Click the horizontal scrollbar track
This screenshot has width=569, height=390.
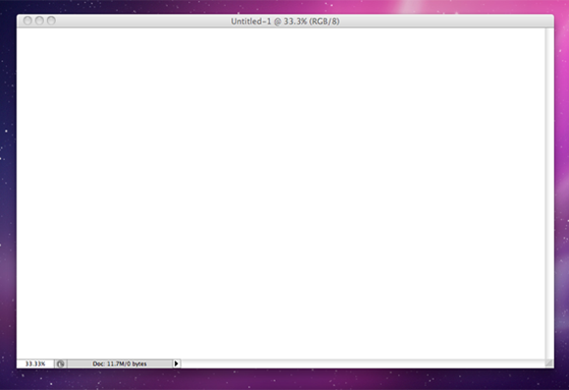coord(363,363)
